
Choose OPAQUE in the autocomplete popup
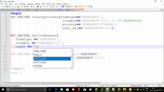[x=52, y=59]
